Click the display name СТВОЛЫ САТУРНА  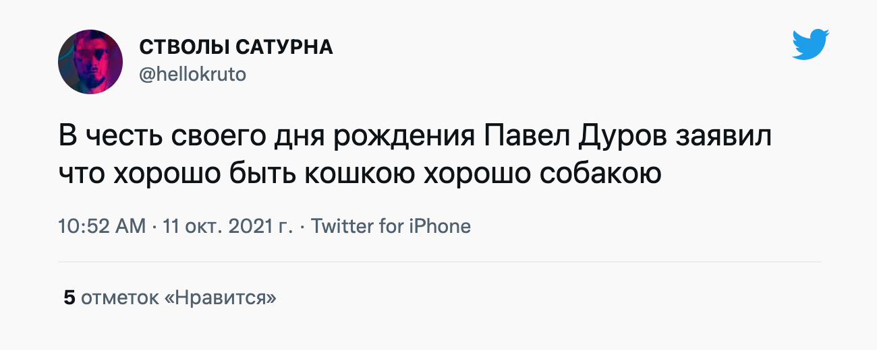236,48
